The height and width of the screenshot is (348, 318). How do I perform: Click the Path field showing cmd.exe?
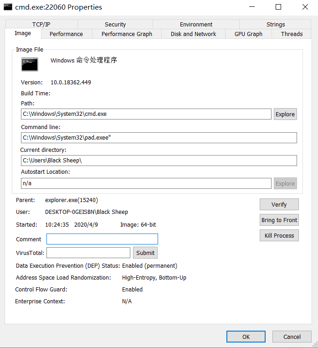pyautogui.click(x=146, y=114)
